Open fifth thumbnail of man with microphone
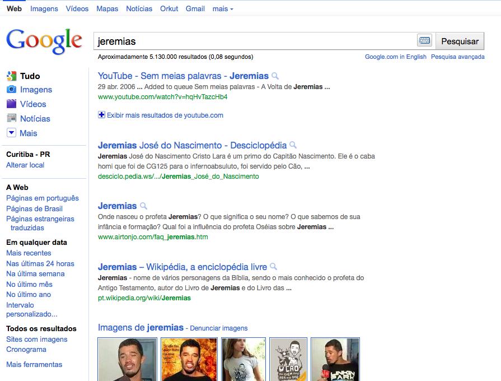The width and height of the screenshot is (501, 381). (x=335, y=359)
